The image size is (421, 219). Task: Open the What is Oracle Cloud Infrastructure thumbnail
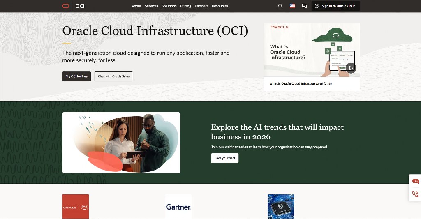312,50
